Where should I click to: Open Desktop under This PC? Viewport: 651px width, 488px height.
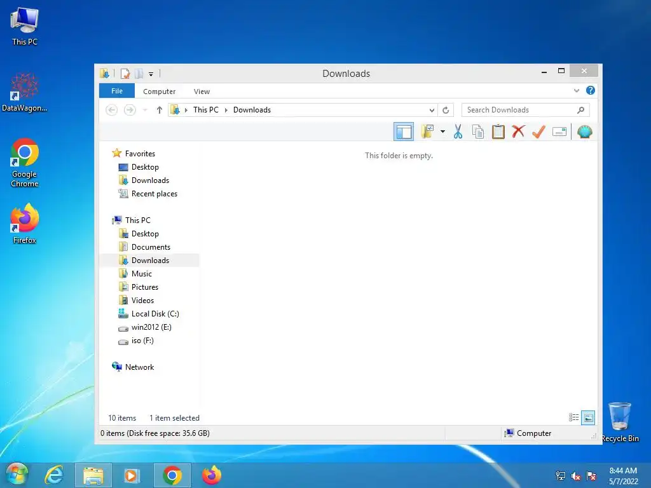(x=145, y=234)
